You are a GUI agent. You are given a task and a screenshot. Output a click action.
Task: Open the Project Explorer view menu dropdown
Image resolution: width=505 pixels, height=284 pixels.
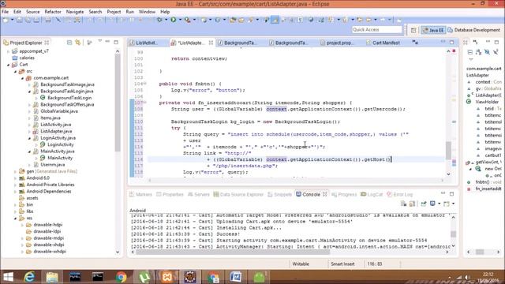click(x=100, y=41)
